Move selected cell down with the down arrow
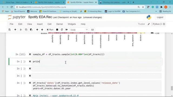Image resolution: width=173 pixels, height=97 pixels. (x=42, y=30)
